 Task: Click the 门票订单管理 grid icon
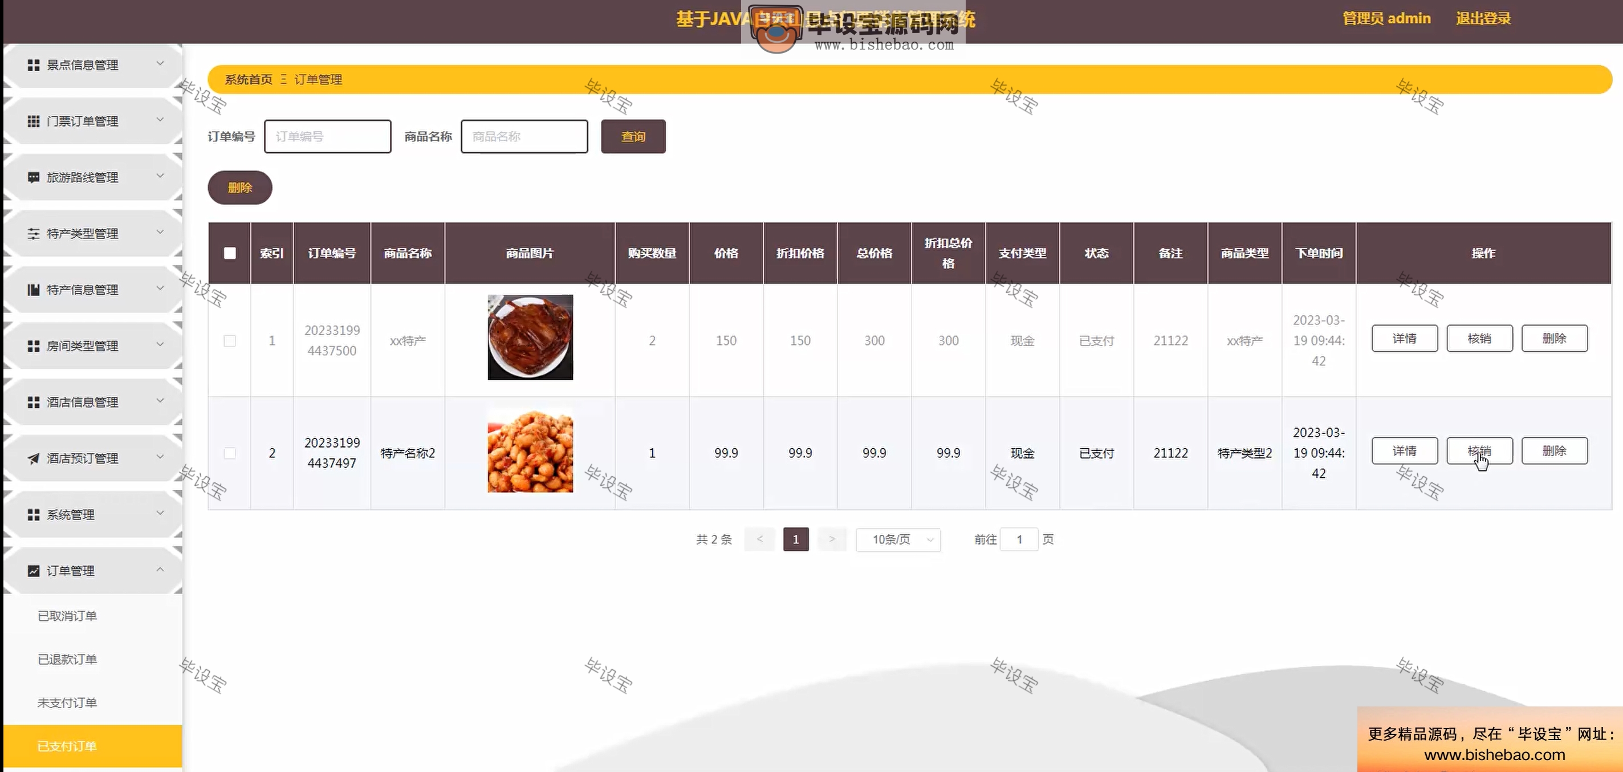pos(34,121)
